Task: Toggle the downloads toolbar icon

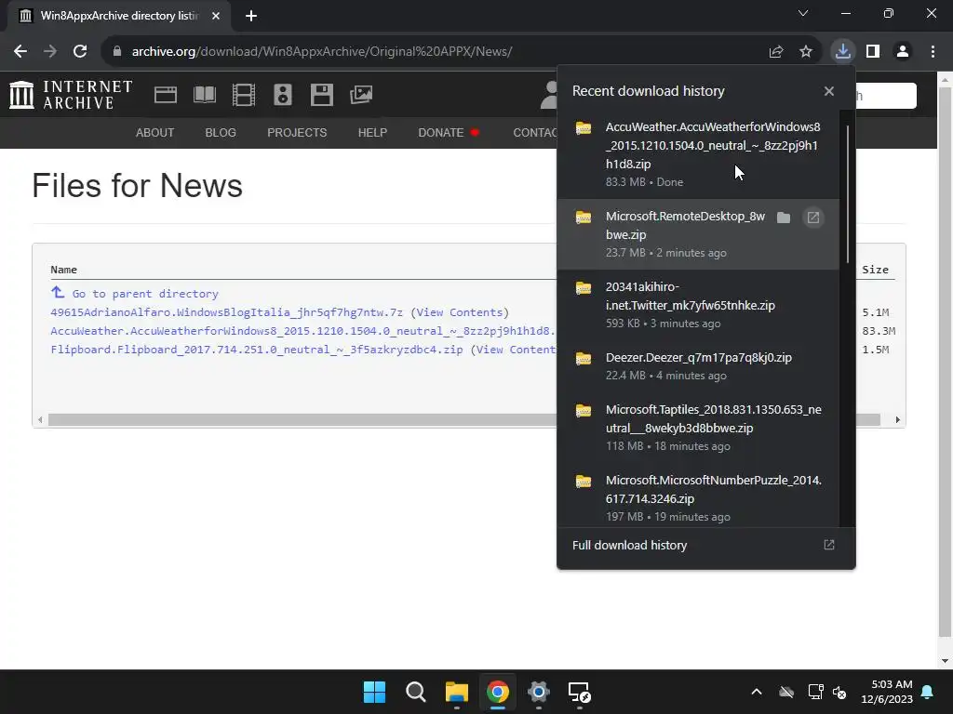Action: pyautogui.click(x=842, y=52)
